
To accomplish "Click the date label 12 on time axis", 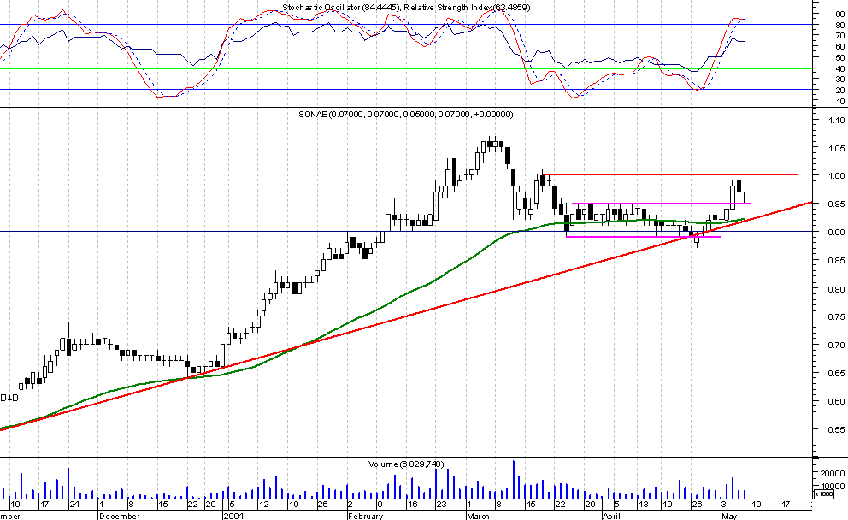I will coord(264,505).
